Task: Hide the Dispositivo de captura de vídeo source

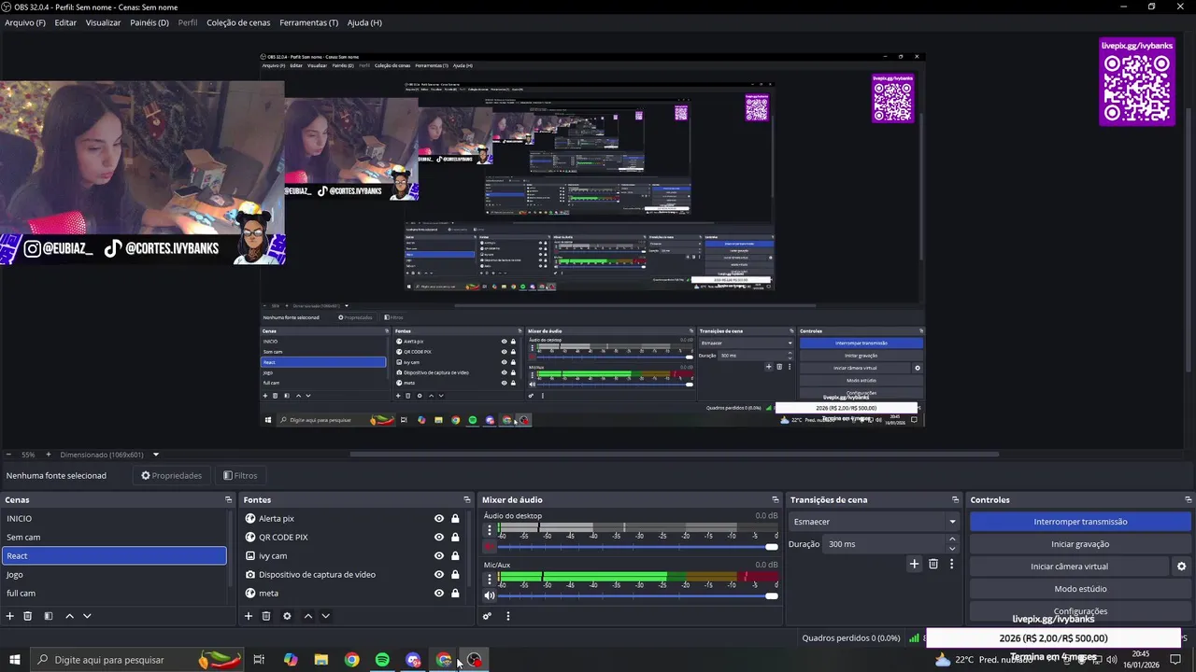Action: click(439, 575)
